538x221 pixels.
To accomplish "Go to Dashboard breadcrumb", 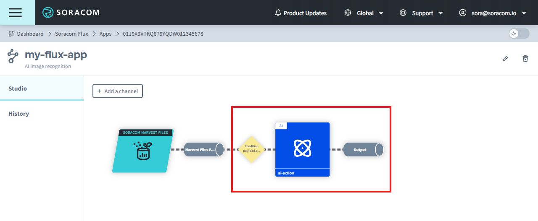I will pyautogui.click(x=26, y=34).
